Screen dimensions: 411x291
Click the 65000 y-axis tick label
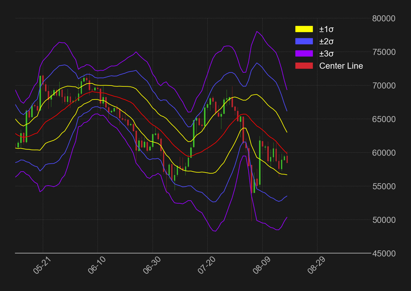[384, 119]
